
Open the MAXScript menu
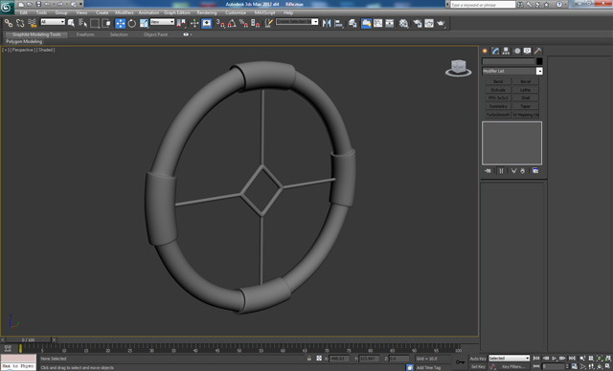point(264,12)
